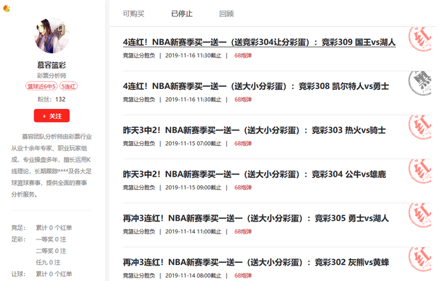Viewport: 436px width, 281px height.
Task: Click price 68 on 热火vs骑士 row
Action: [243, 143]
